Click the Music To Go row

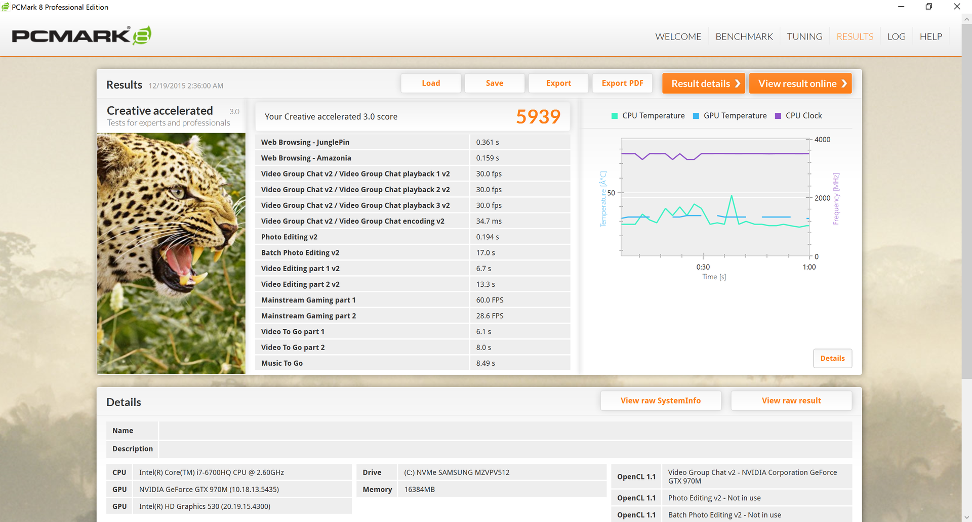413,363
